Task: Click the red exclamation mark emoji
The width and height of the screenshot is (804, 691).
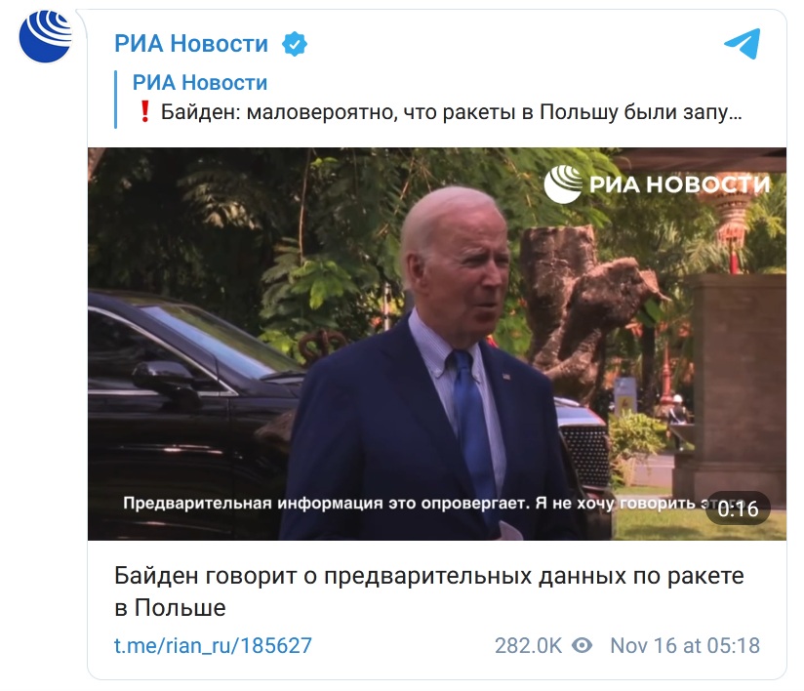Action: (144, 111)
